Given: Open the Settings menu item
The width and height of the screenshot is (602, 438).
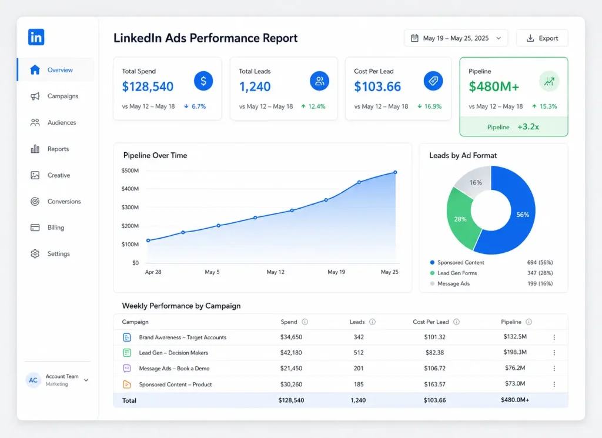Looking at the screenshot, I should click(56, 254).
